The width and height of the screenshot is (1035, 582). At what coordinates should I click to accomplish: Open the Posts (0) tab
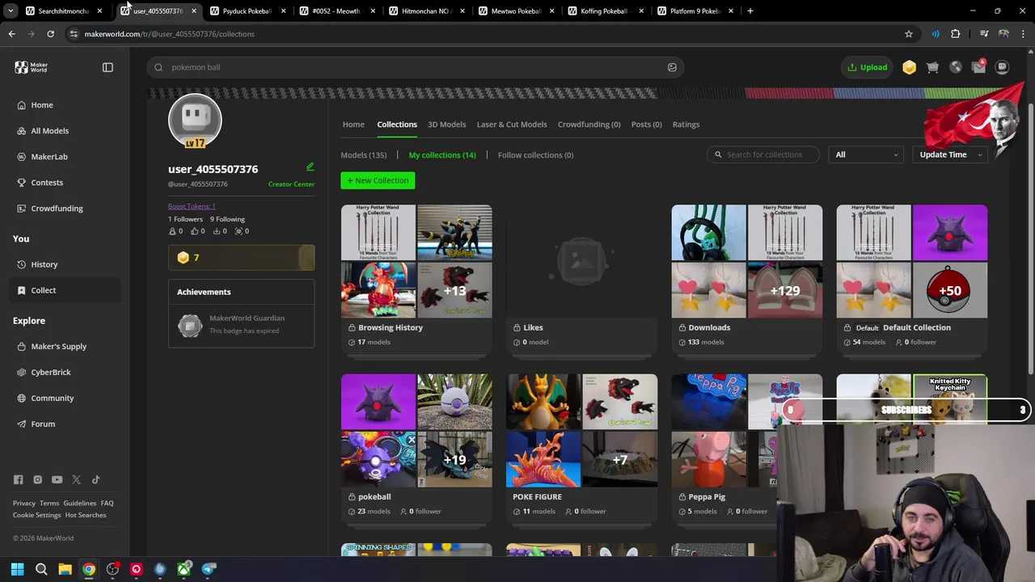click(x=646, y=124)
